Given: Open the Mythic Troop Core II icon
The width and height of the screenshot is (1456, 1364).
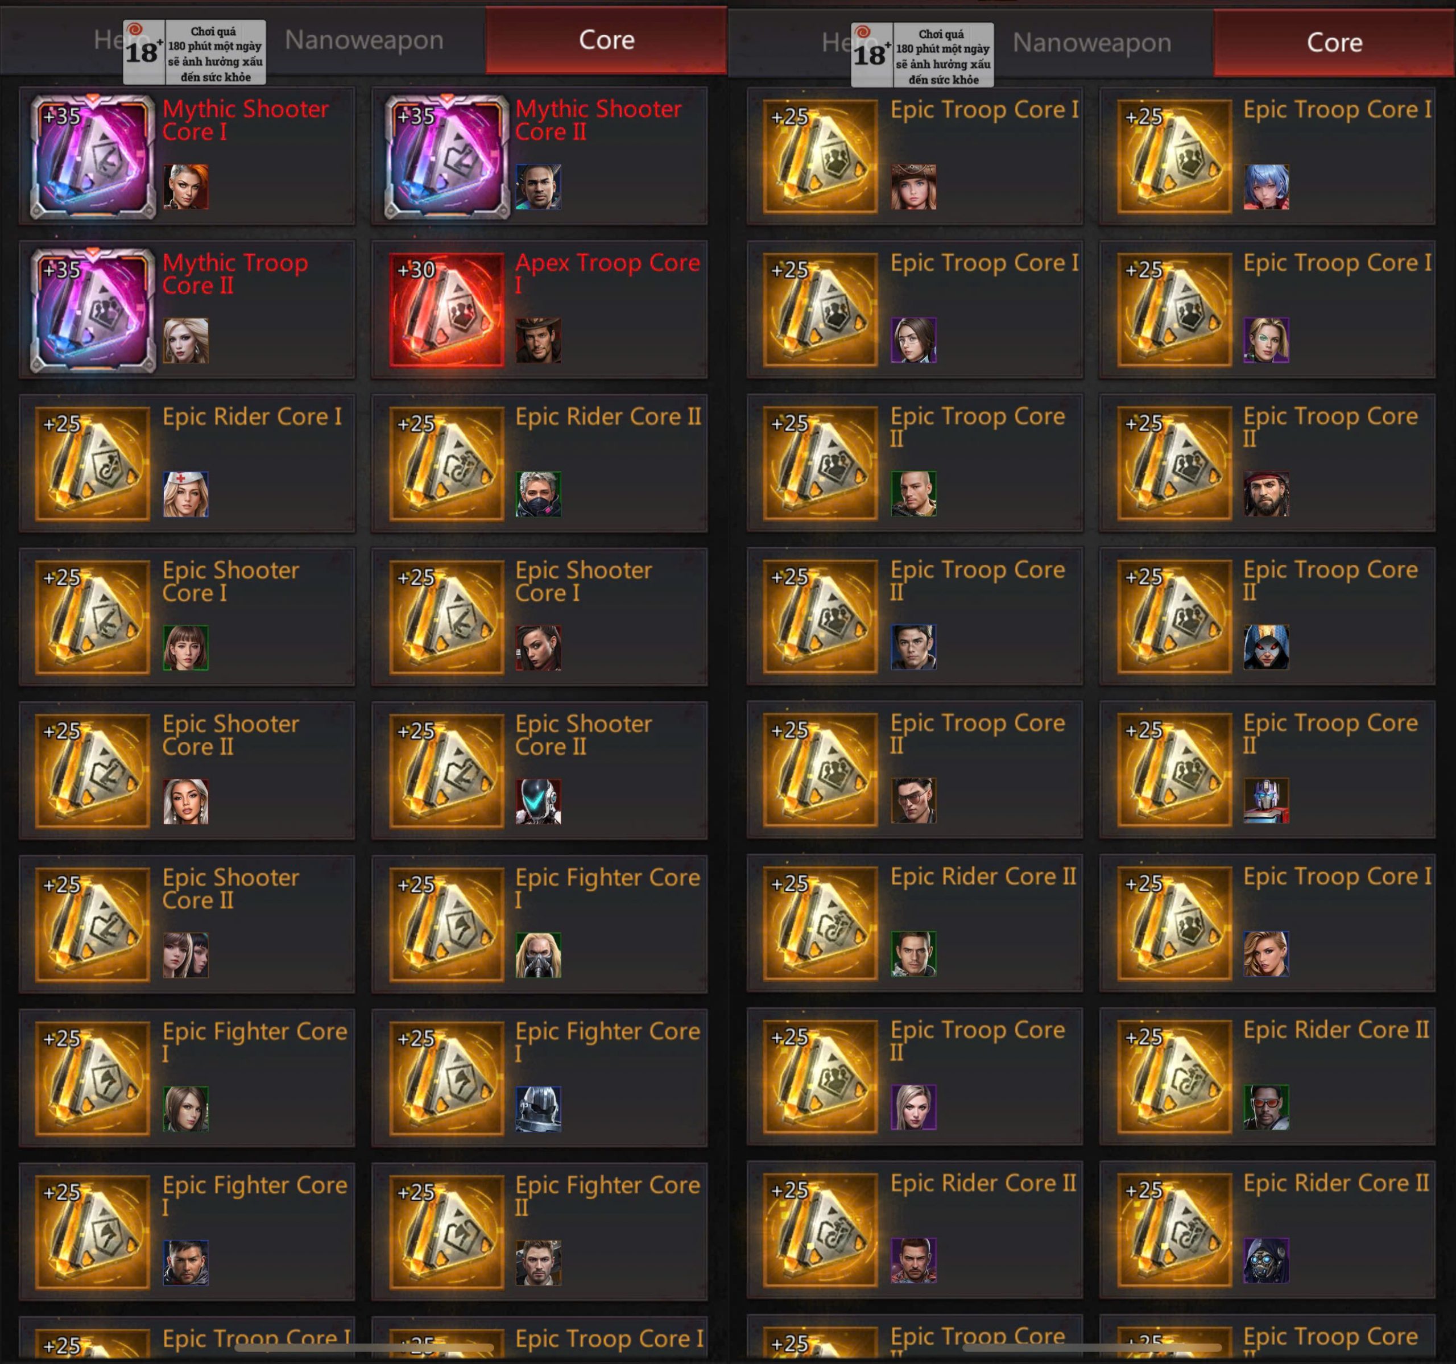Looking at the screenshot, I should coord(92,311).
